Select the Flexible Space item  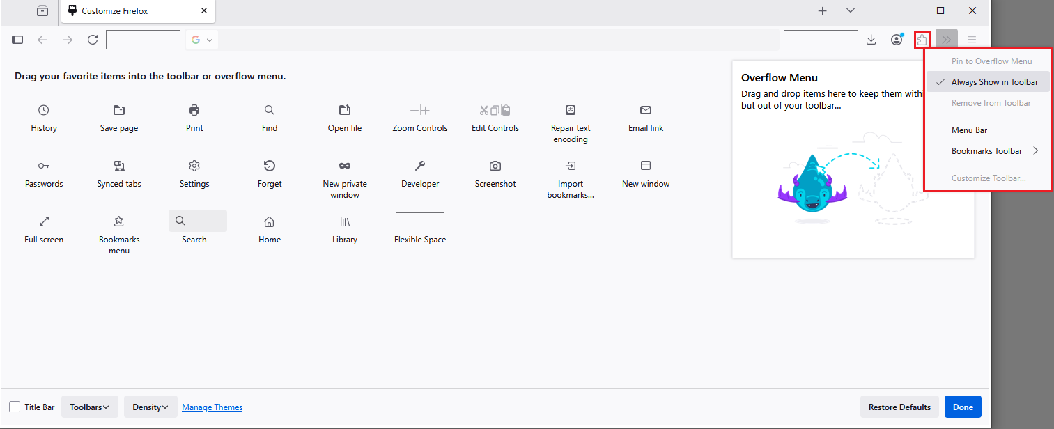pos(420,228)
